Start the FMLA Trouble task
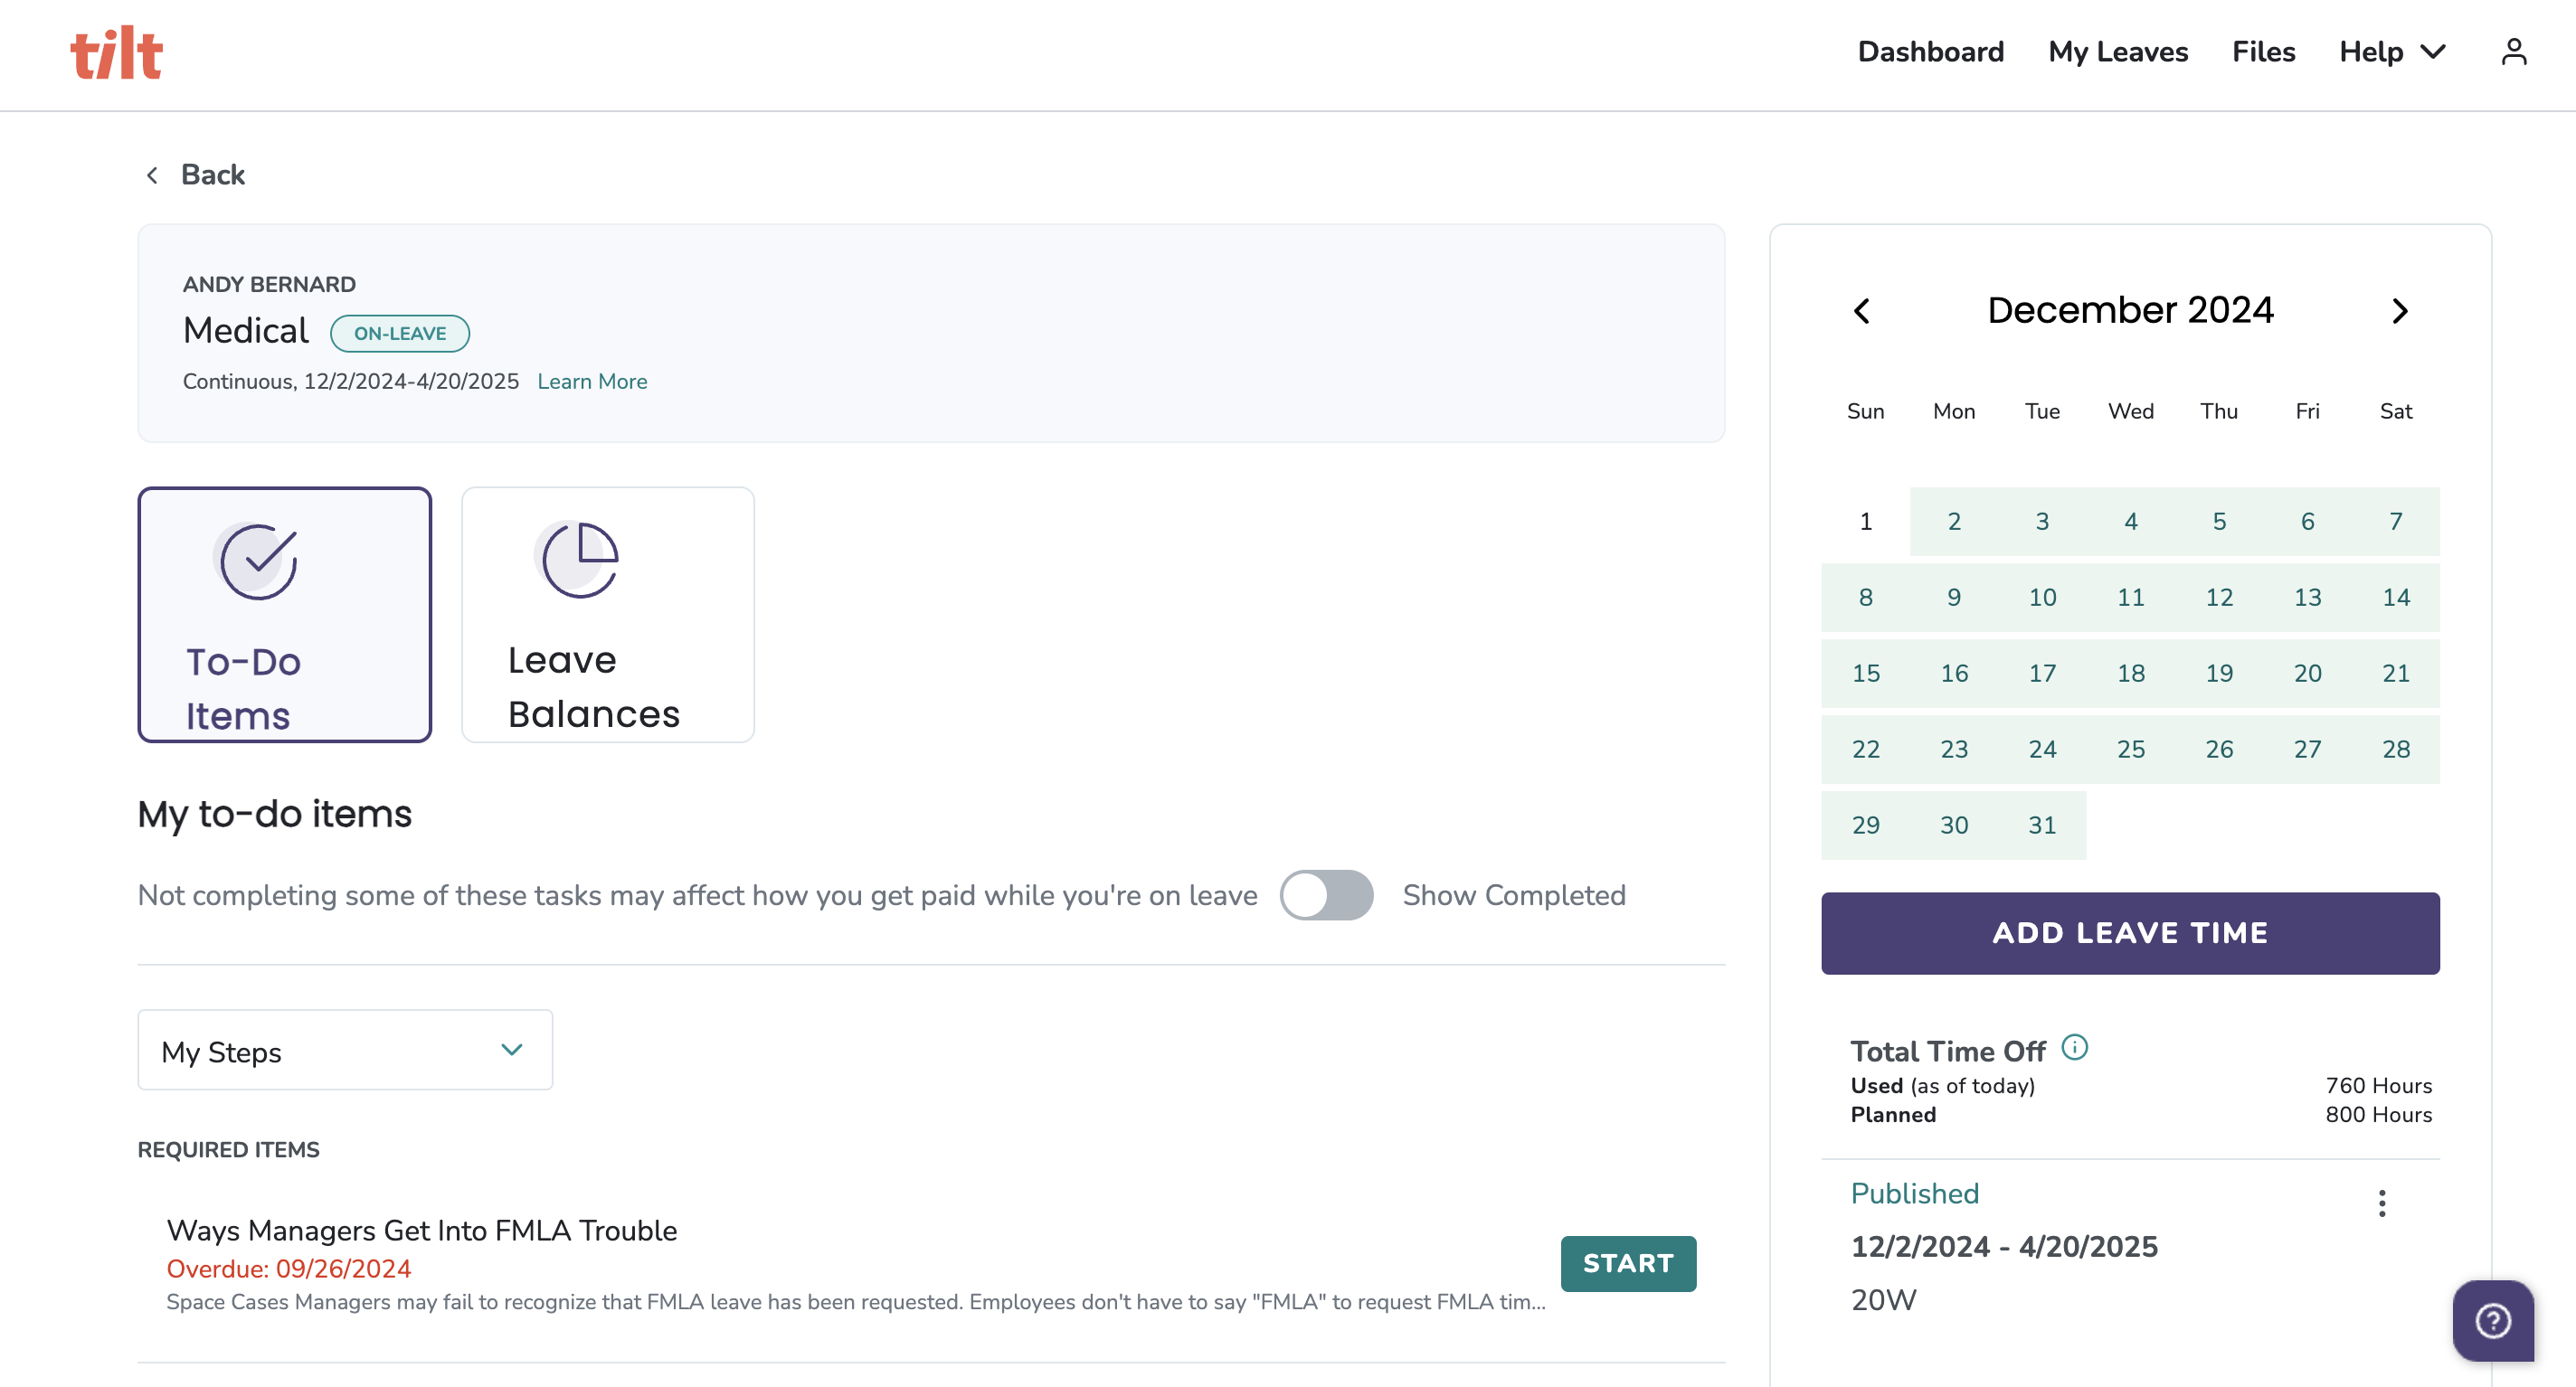This screenshot has height=1387, width=2576. pos(1628,1263)
